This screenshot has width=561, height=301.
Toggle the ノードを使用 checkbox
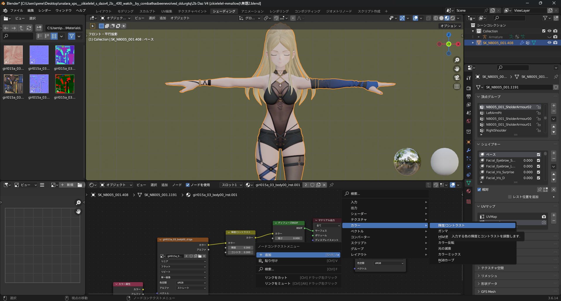188,185
